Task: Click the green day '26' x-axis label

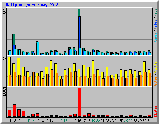Action: pyautogui.click(x=126, y=121)
